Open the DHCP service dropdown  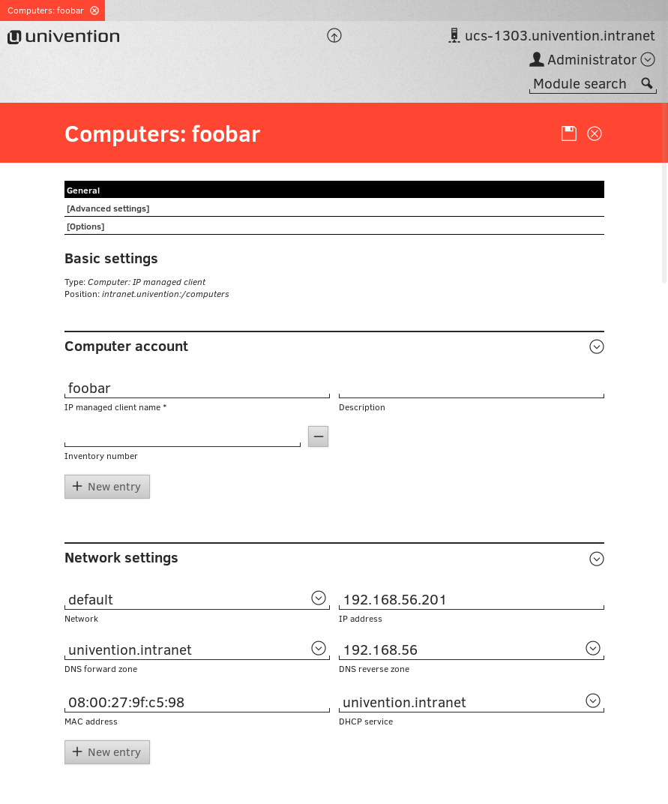point(593,700)
